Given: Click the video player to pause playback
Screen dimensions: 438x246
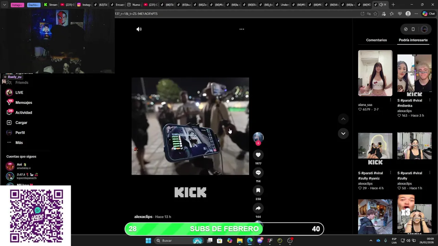Looking at the screenshot, I should pos(190,126).
